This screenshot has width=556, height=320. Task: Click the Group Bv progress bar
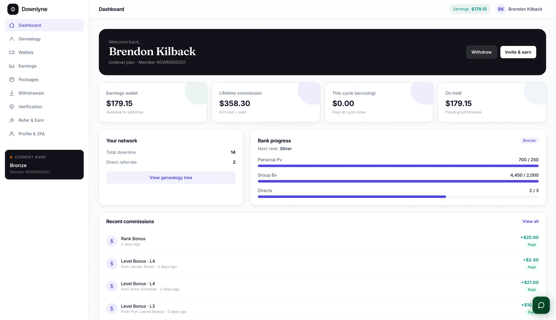pos(398,181)
